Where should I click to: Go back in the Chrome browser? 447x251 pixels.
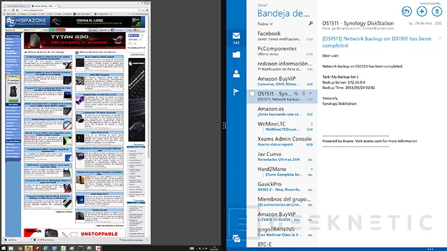4,10
